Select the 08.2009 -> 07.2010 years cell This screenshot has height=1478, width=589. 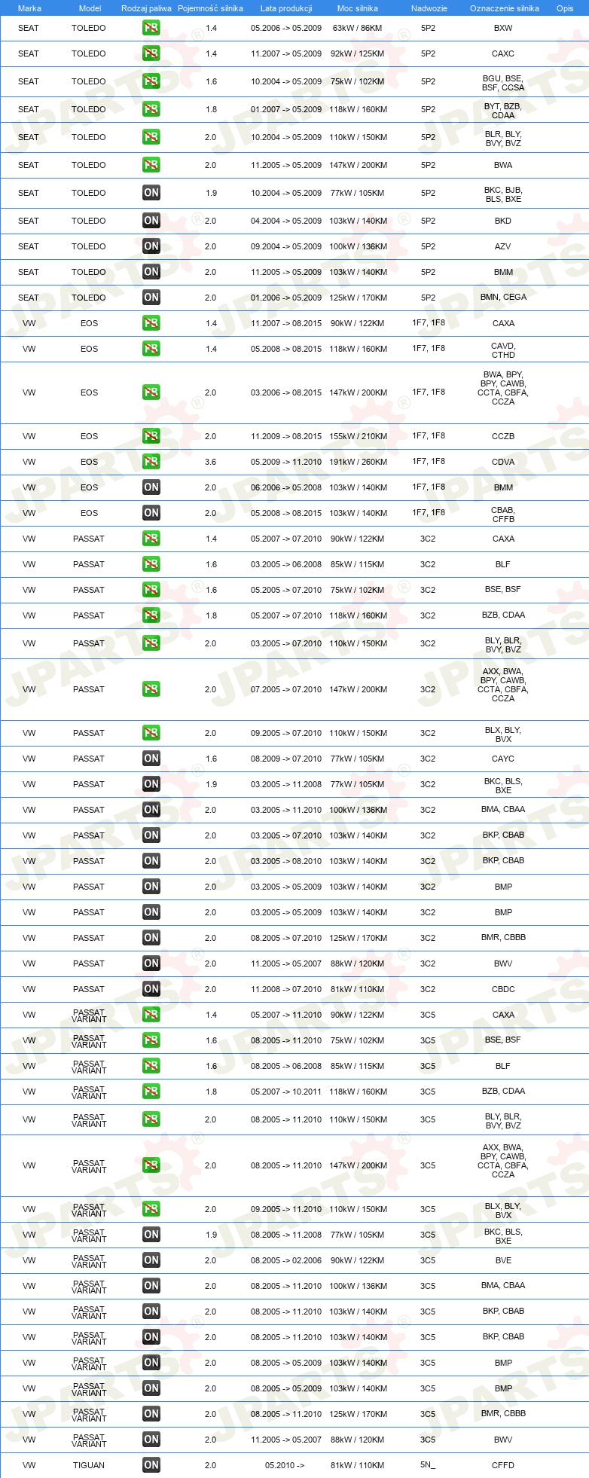286,759
